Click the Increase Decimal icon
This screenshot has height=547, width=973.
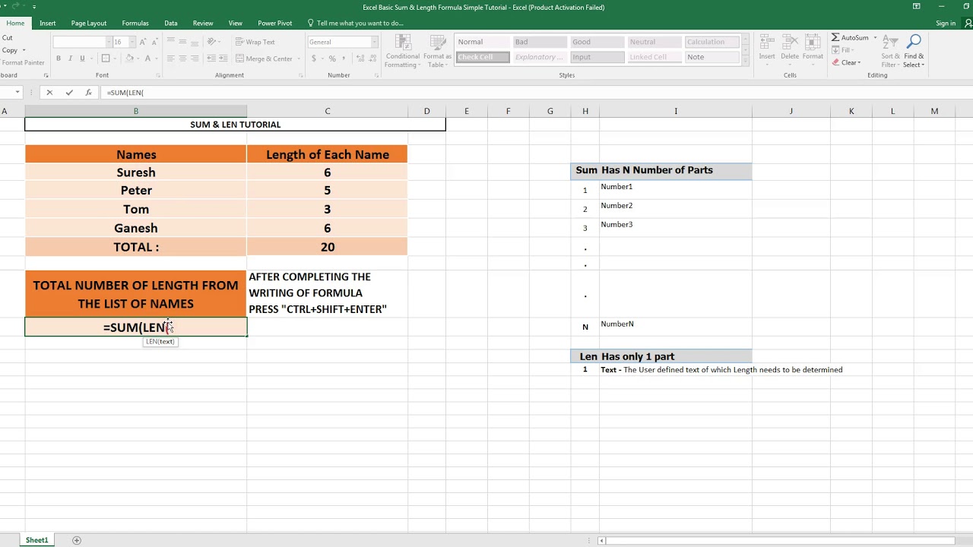[x=359, y=58]
